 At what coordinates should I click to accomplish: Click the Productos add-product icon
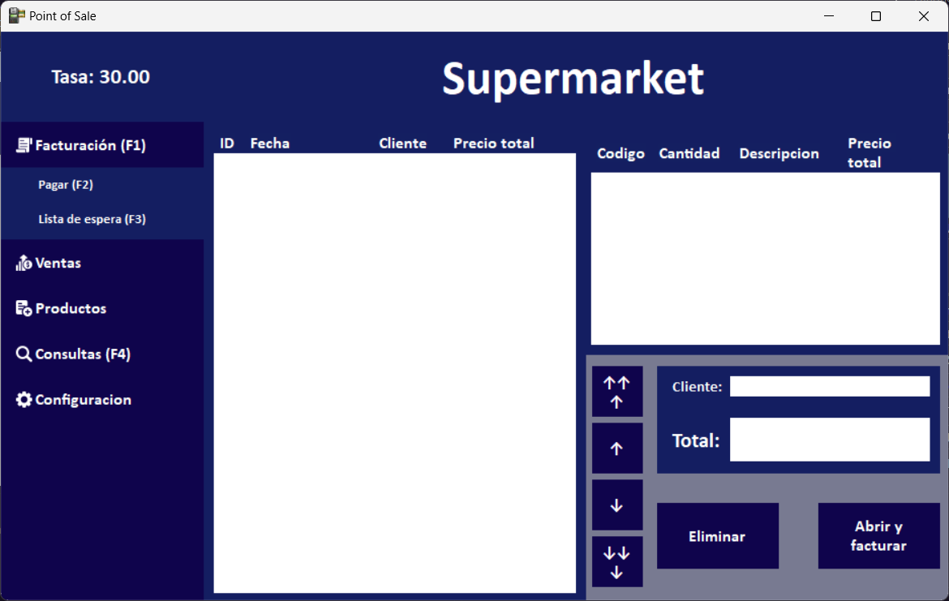tap(24, 308)
